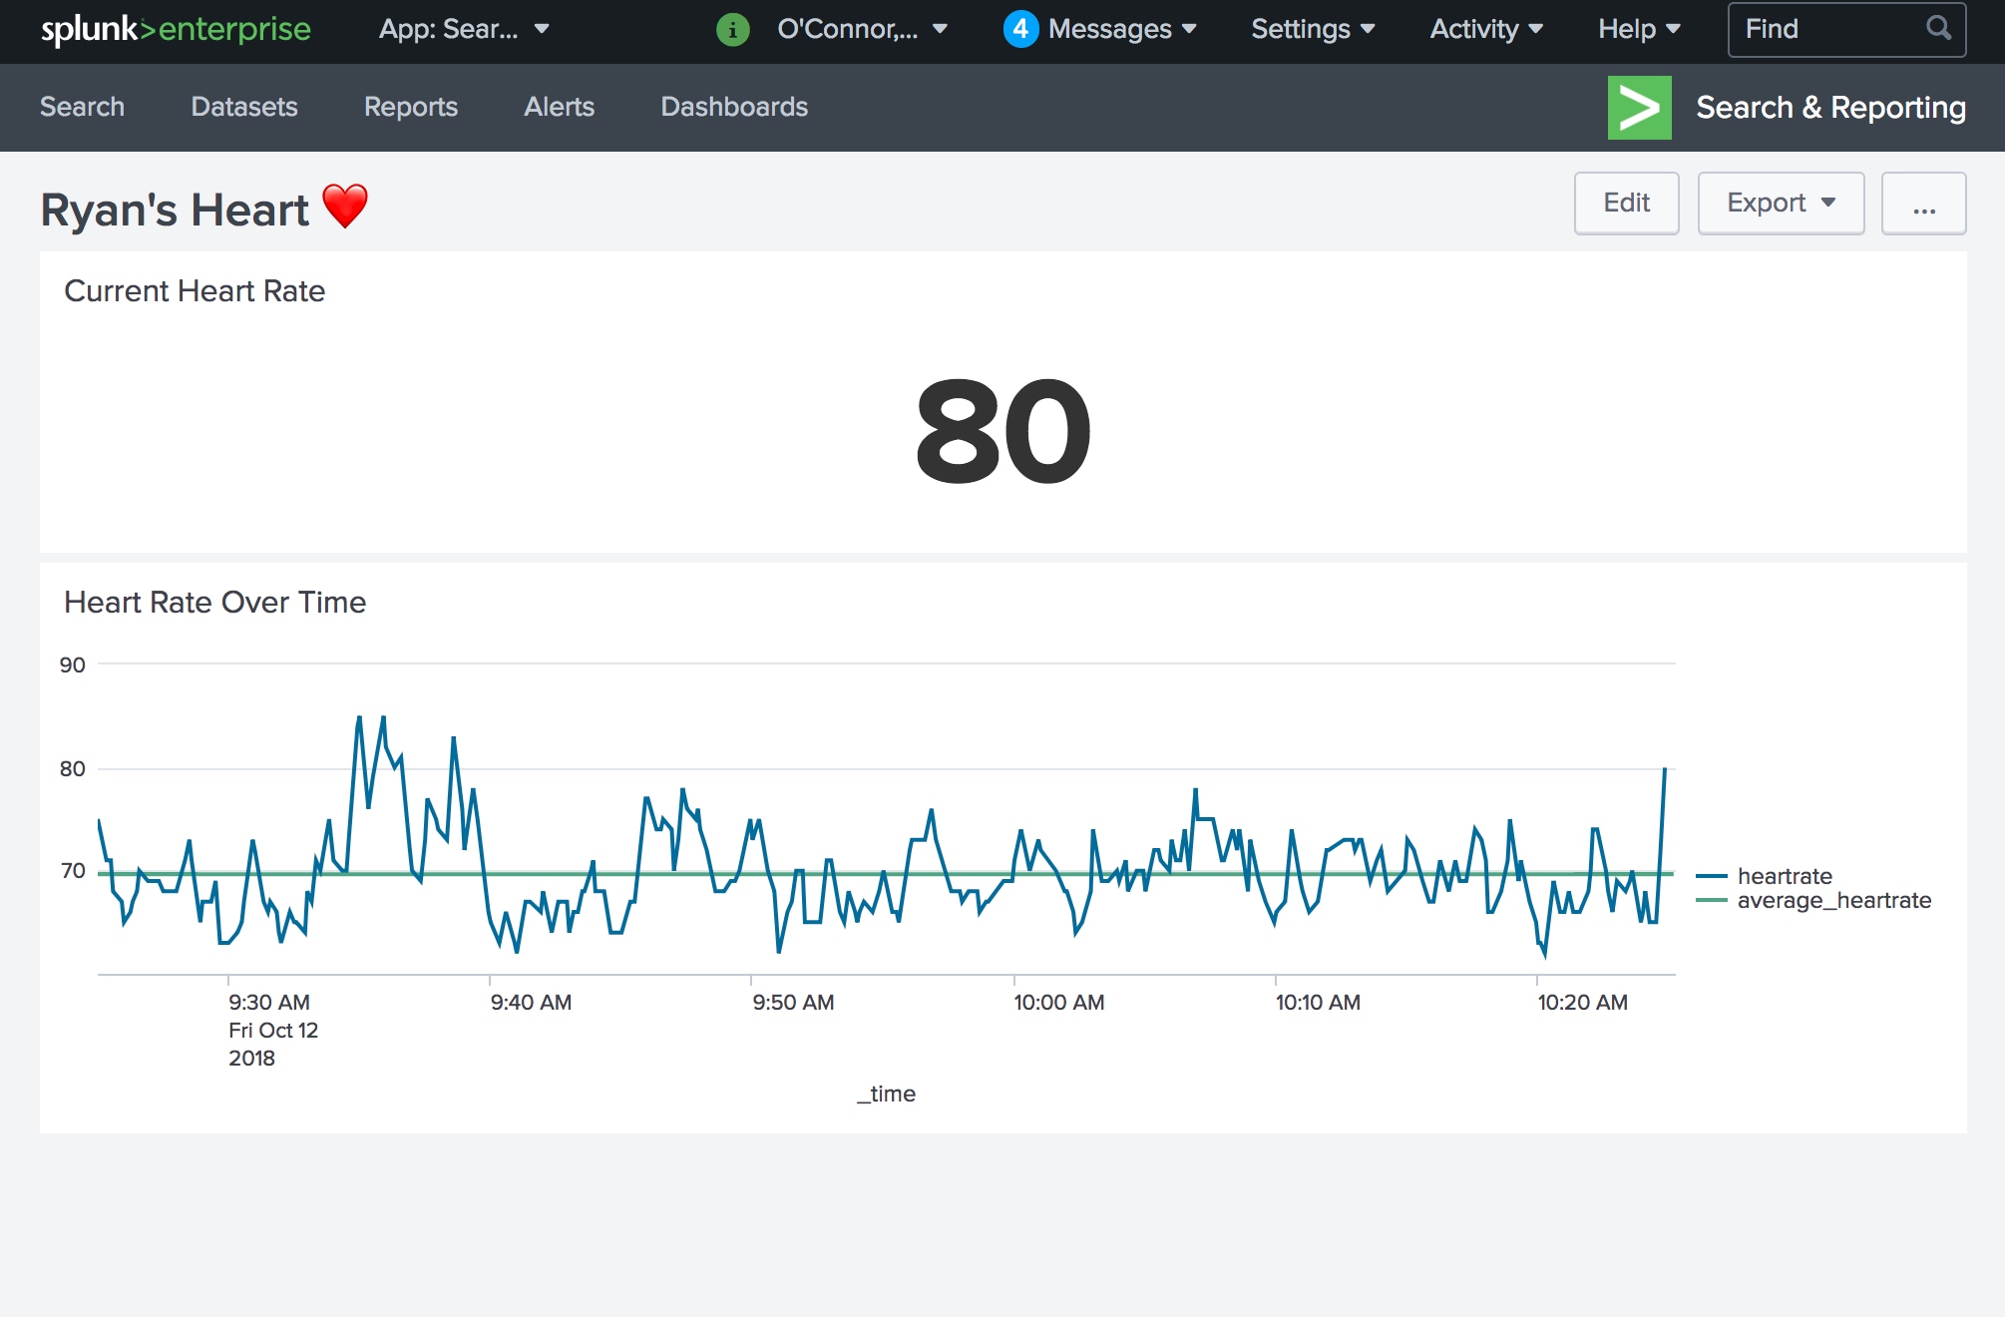
Task: Go to the Search tab
Action: tap(82, 107)
